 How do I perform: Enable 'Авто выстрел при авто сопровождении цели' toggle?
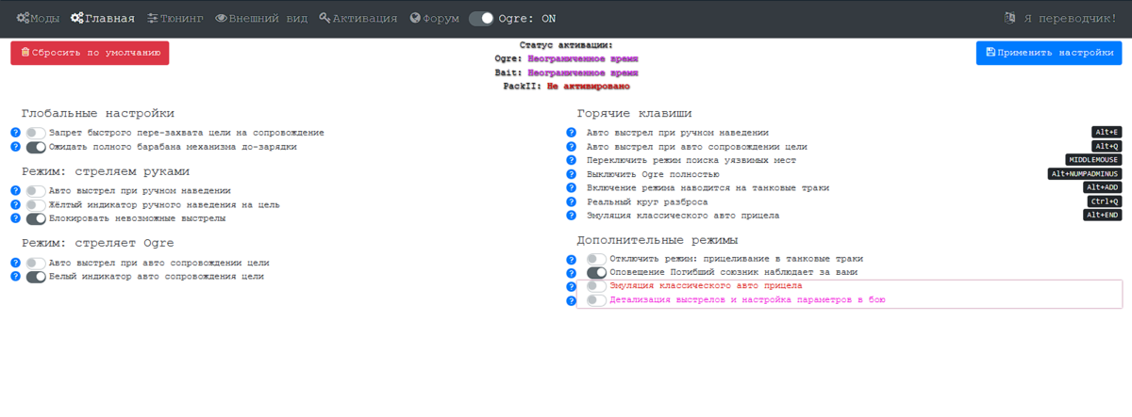point(36,264)
